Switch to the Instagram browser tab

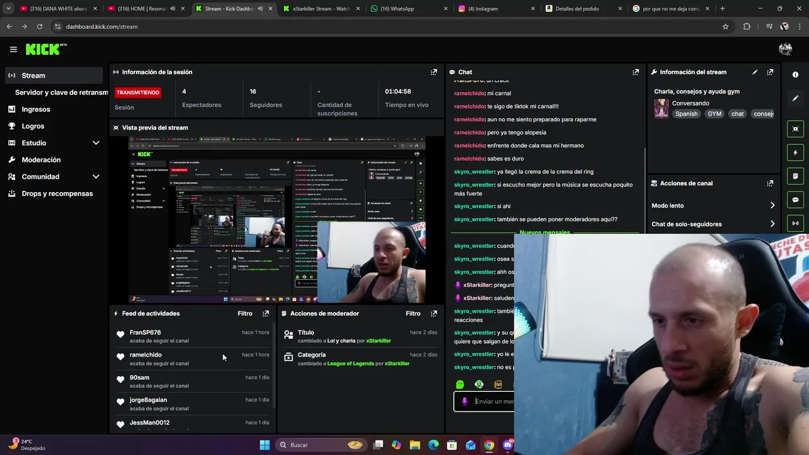coord(496,9)
